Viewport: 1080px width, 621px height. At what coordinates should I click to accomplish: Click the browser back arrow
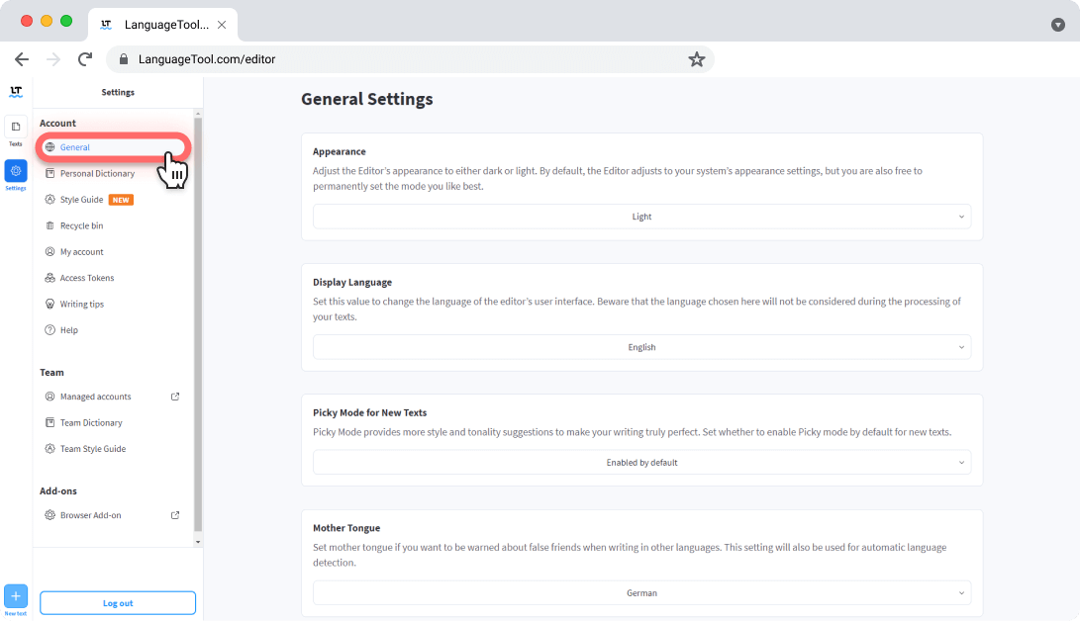(22, 59)
